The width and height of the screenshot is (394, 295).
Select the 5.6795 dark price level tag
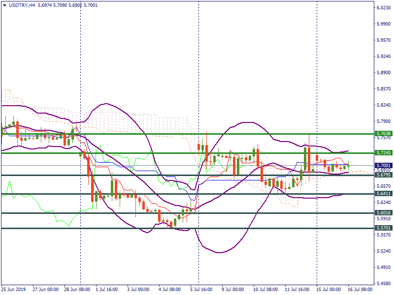click(x=383, y=175)
